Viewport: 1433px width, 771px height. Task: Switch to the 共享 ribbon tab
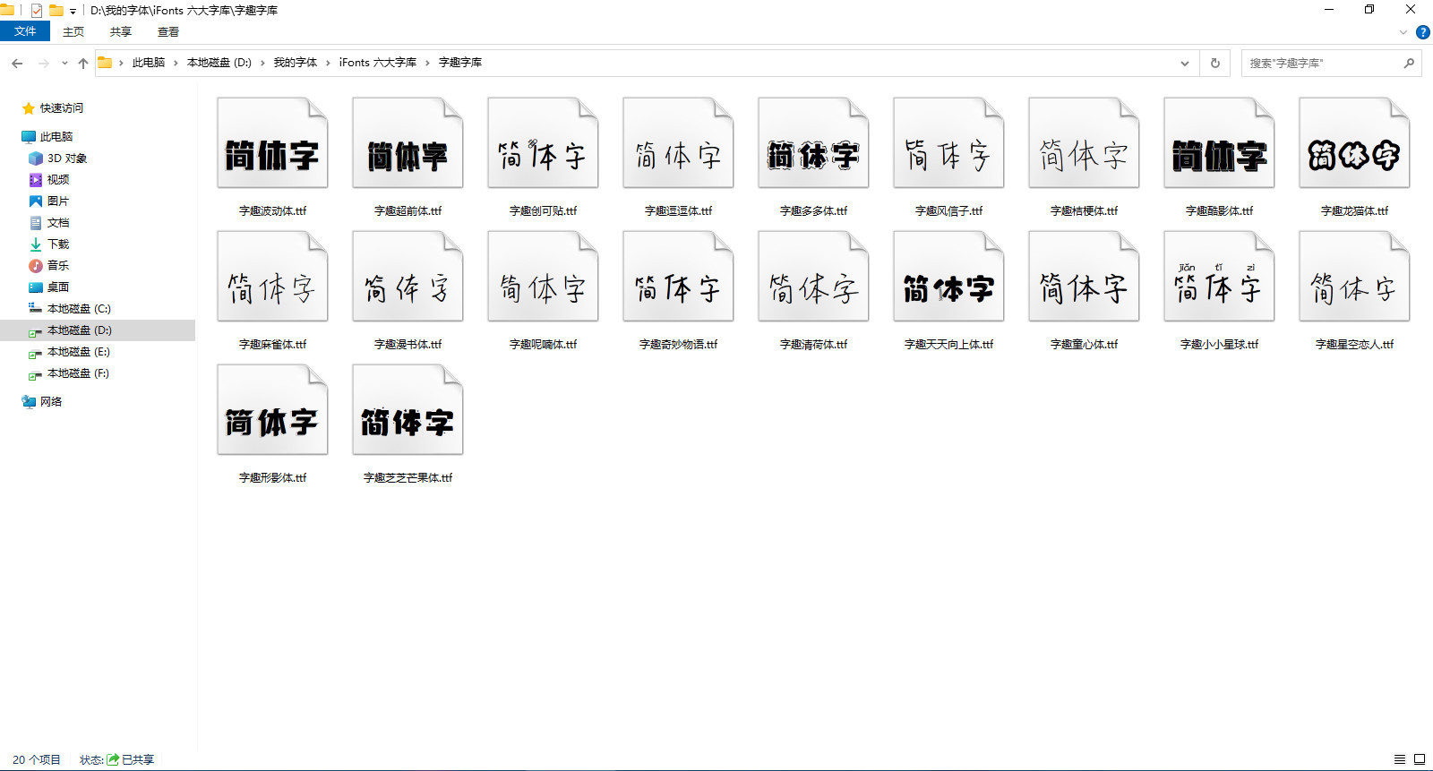121,32
